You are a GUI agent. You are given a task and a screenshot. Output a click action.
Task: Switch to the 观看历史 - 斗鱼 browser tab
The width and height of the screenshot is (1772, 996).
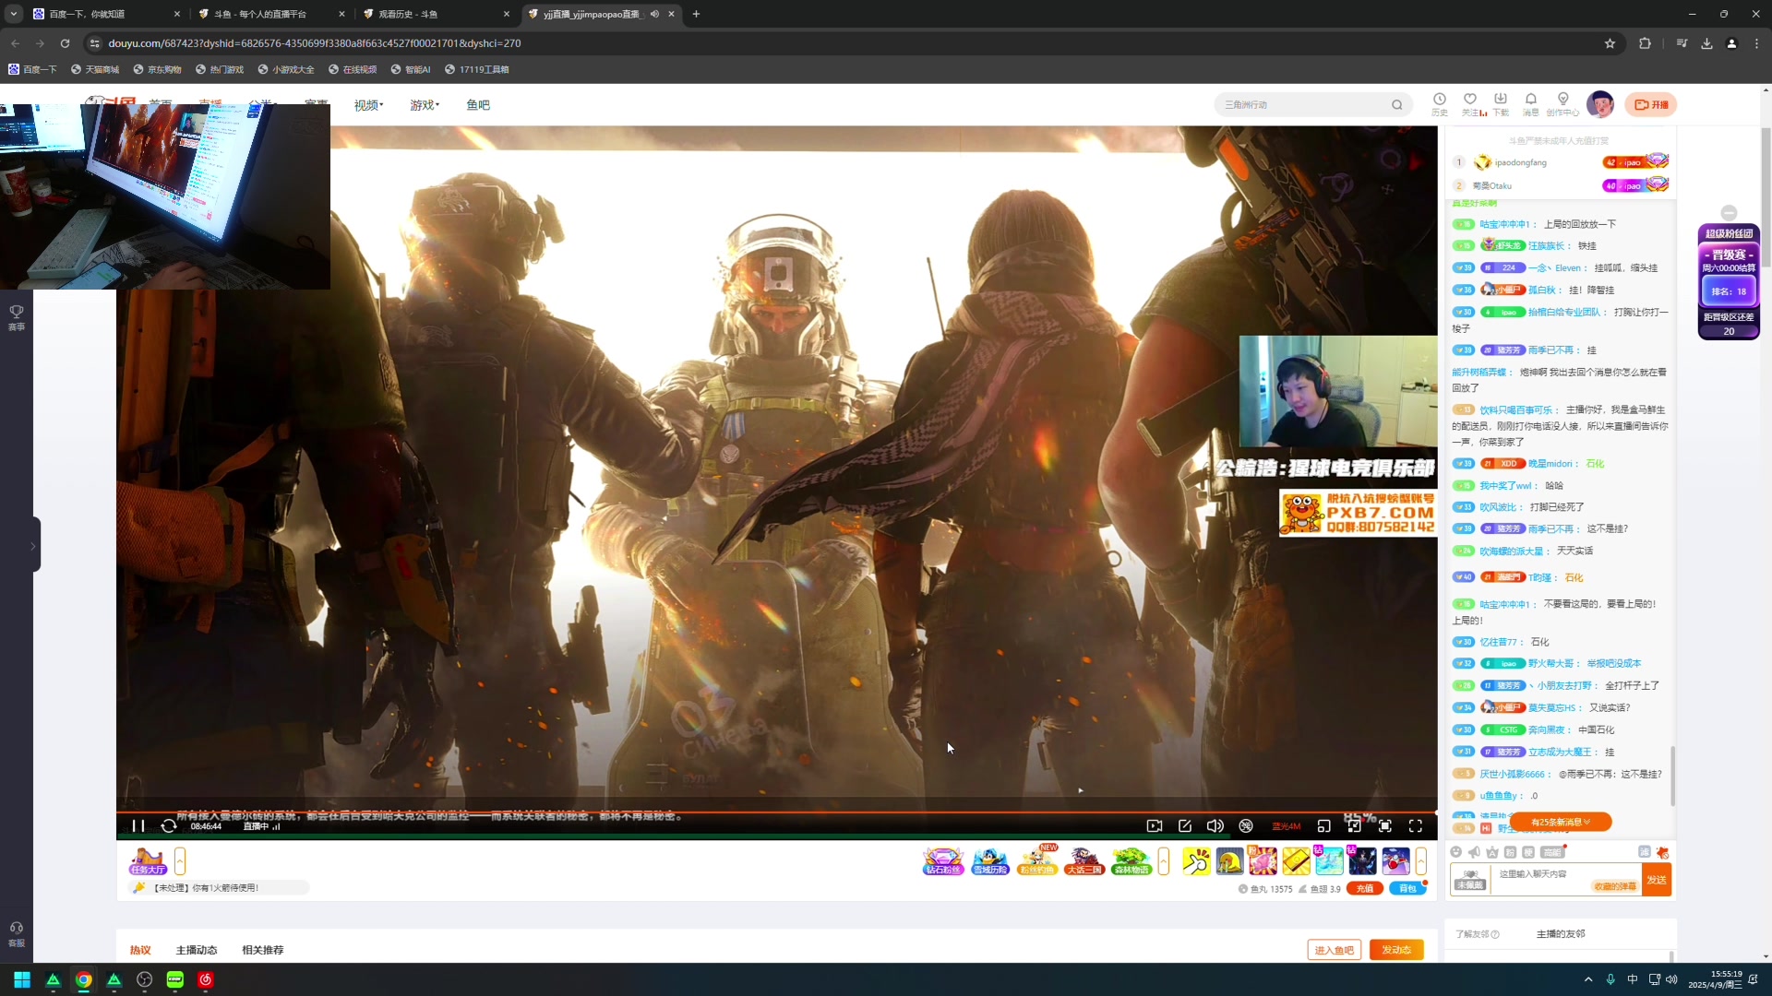434,14
